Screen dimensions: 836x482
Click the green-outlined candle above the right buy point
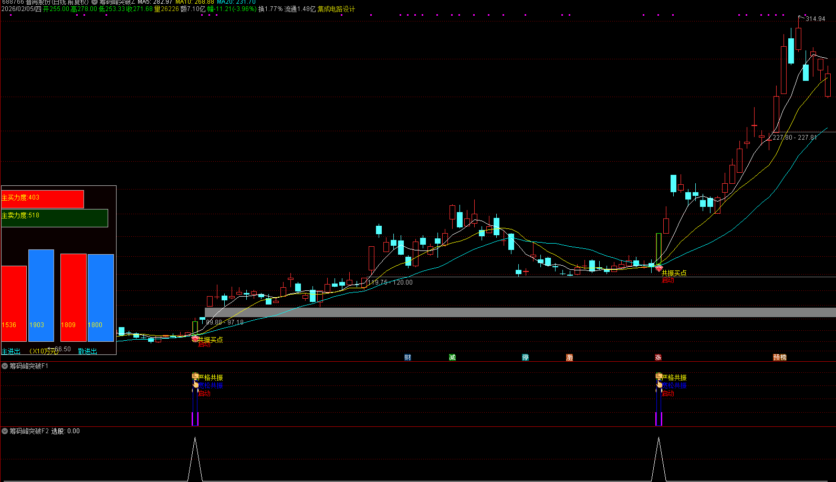coord(659,248)
